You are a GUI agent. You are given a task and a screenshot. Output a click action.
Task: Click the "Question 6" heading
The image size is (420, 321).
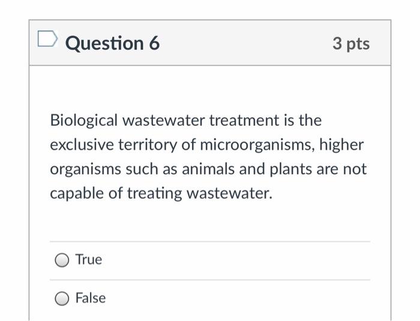[x=112, y=43]
